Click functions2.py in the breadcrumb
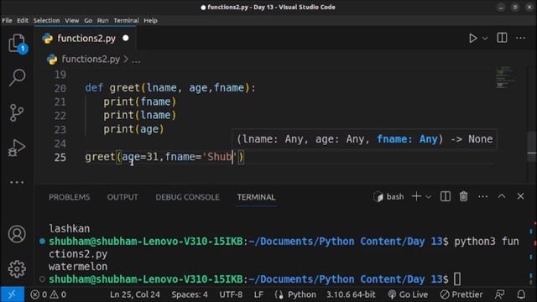 [91, 60]
